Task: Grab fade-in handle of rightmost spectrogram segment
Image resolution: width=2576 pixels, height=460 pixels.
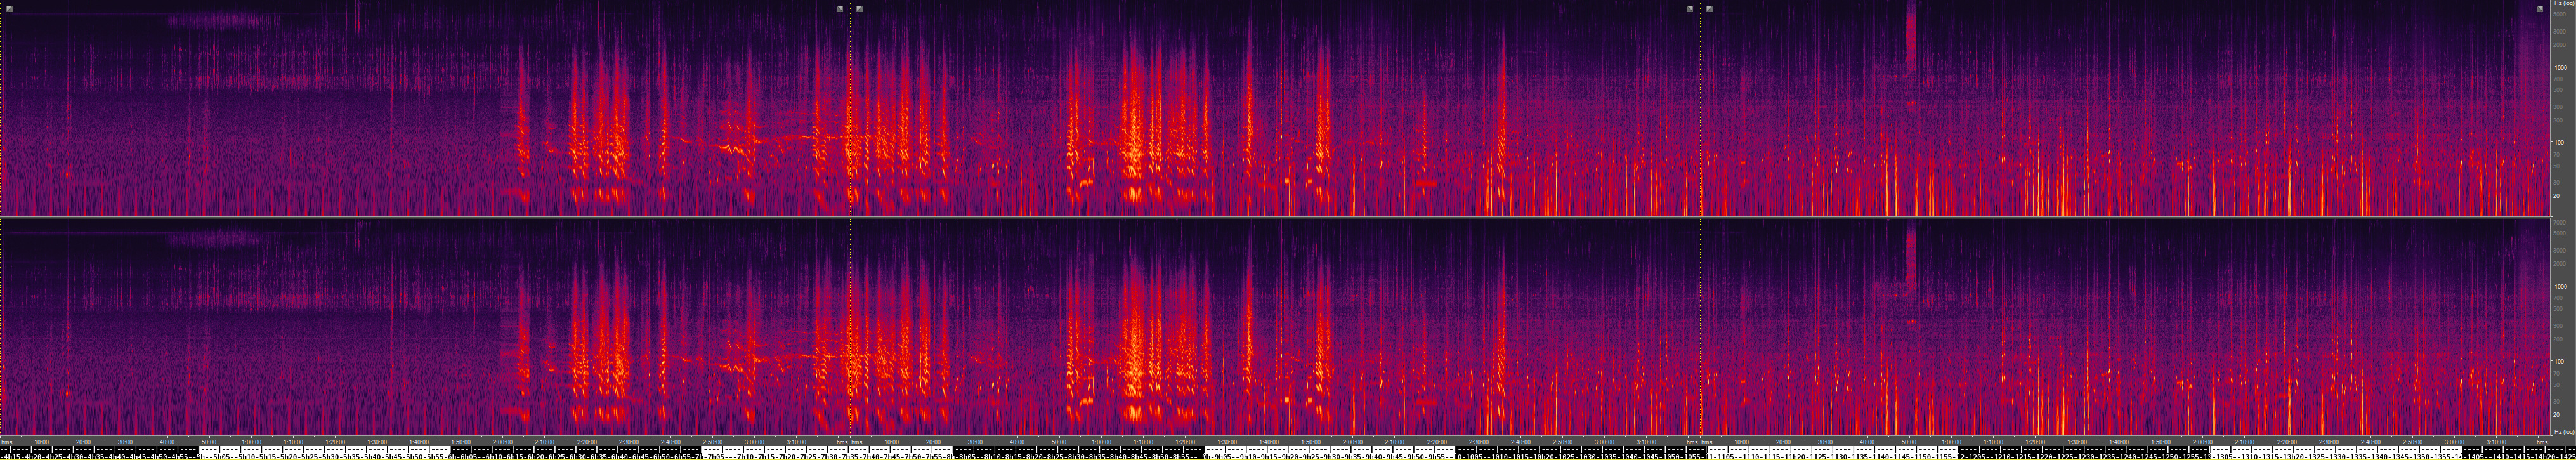Action: coord(1710,9)
